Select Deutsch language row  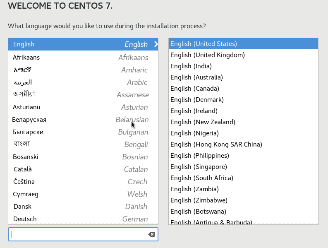pyautogui.click(x=83, y=219)
